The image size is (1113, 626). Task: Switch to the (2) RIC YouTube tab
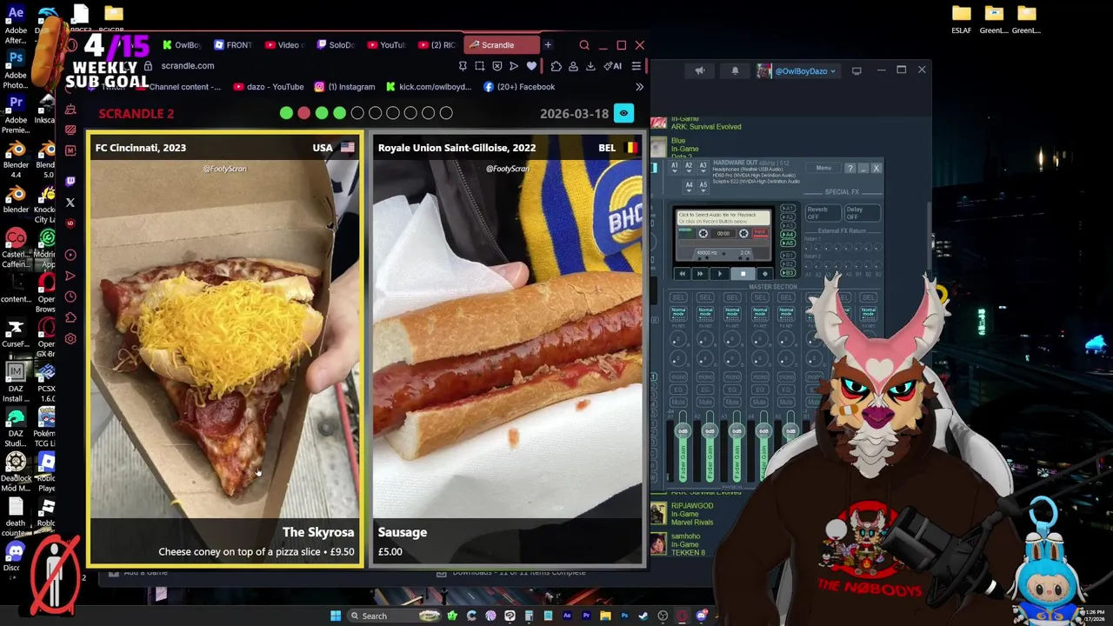pos(437,45)
